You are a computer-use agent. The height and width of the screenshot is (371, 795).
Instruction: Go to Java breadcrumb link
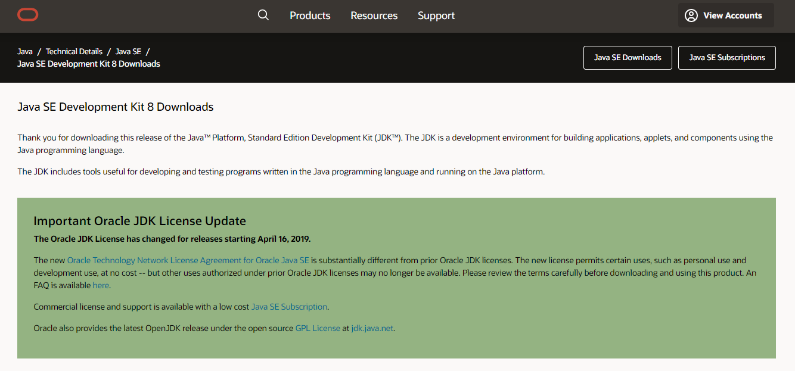(x=25, y=52)
